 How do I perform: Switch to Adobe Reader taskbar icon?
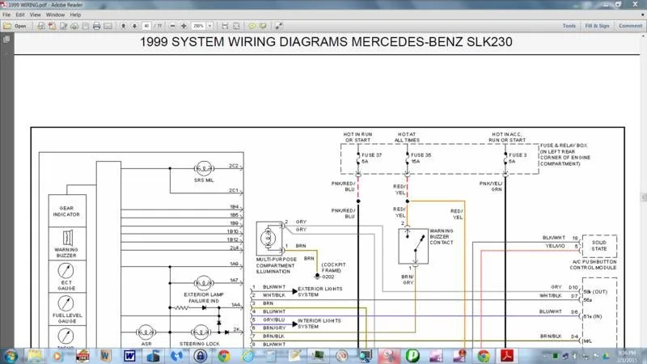click(x=507, y=356)
